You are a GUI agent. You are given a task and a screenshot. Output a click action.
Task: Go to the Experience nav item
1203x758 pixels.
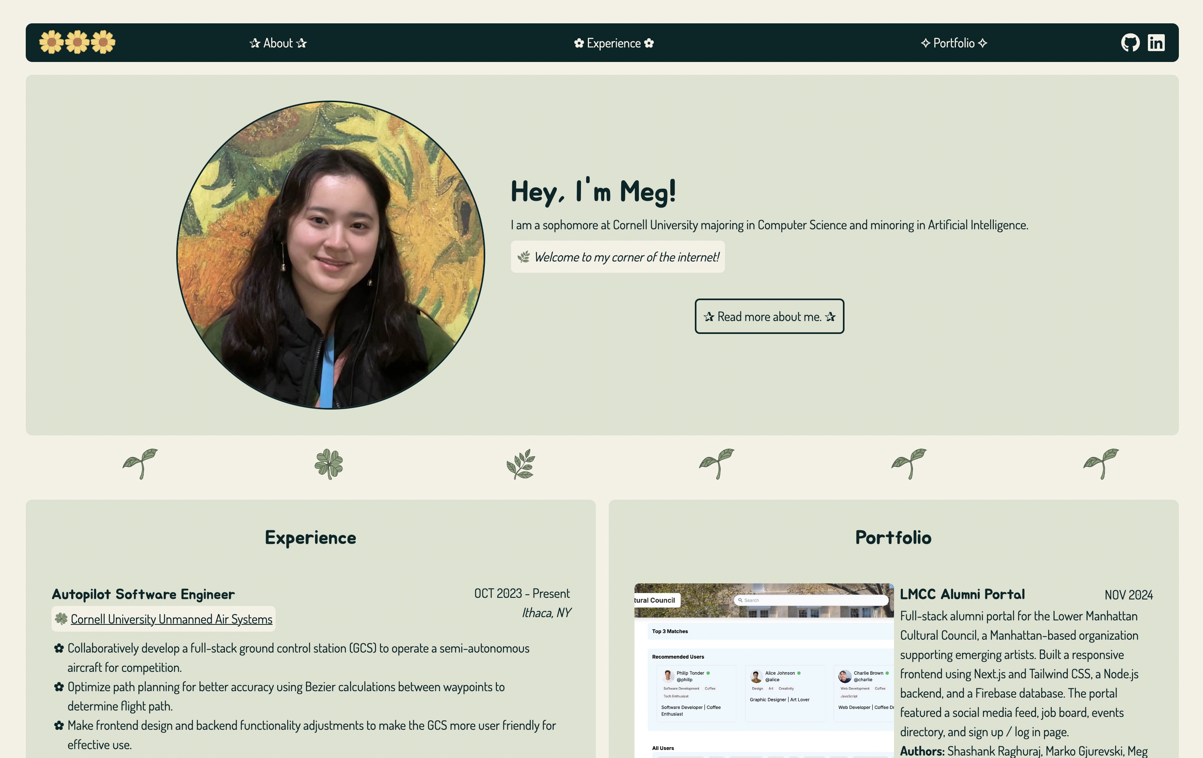coord(614,43)
